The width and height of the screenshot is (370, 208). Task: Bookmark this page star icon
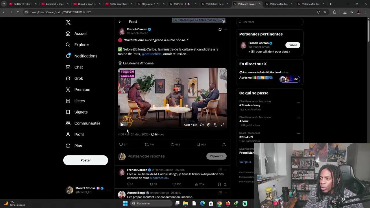tap(325, 12)
